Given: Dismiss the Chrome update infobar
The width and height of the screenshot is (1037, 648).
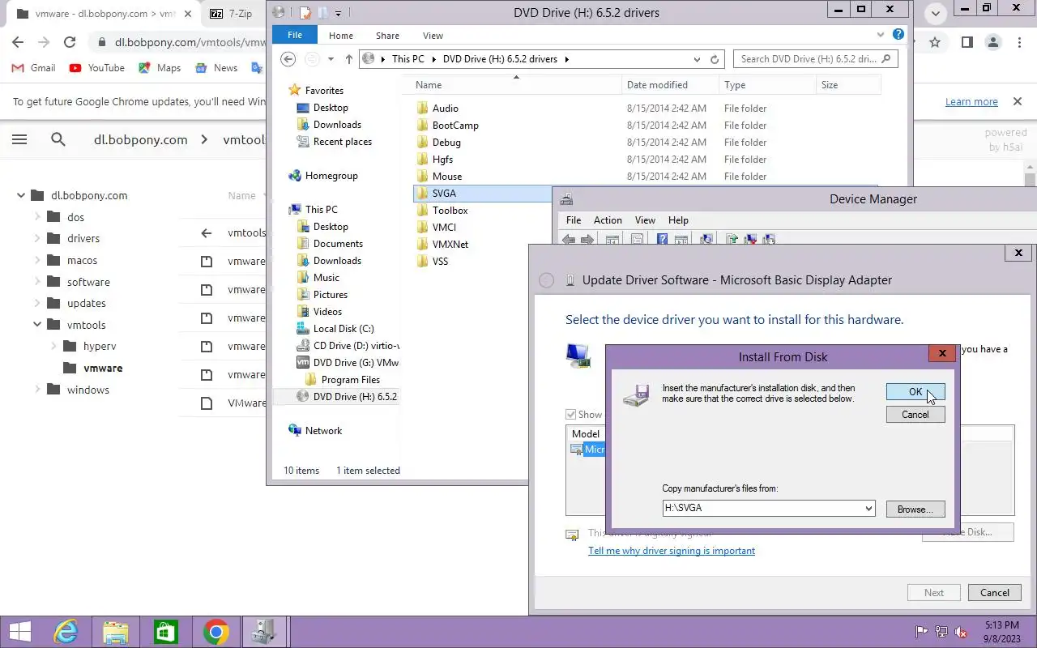Looking at the screenshot, I should pyautogui.click(x=1017, y=101).
